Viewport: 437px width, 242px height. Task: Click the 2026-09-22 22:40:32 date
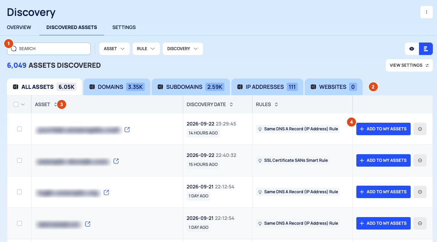tap(211, 155)
